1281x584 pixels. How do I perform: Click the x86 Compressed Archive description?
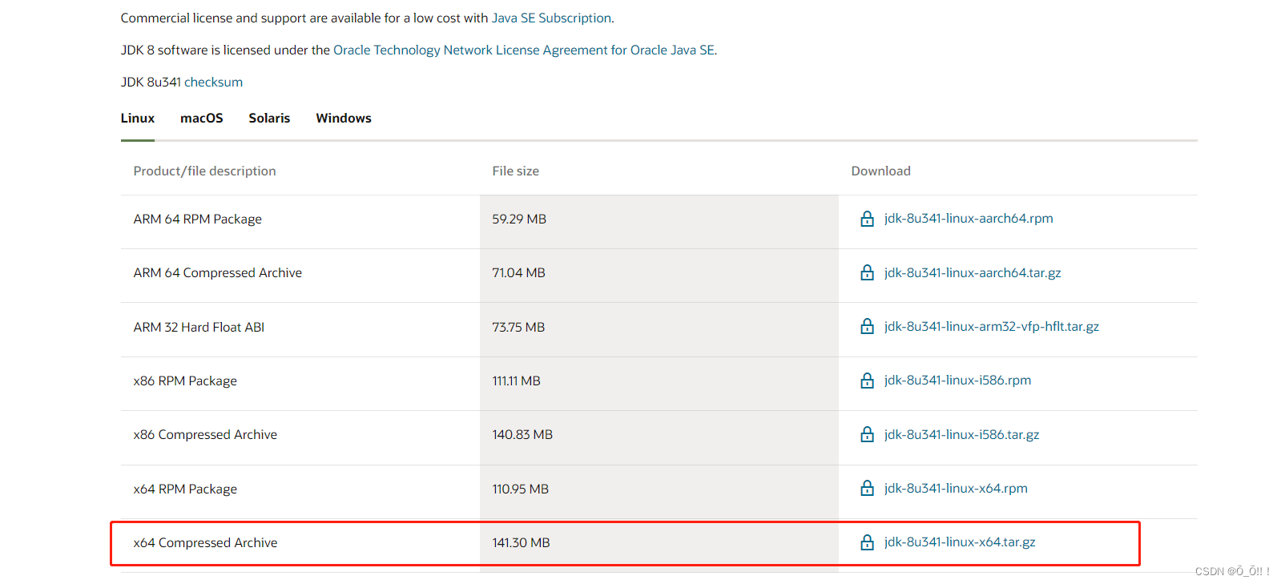click(205, 434)
